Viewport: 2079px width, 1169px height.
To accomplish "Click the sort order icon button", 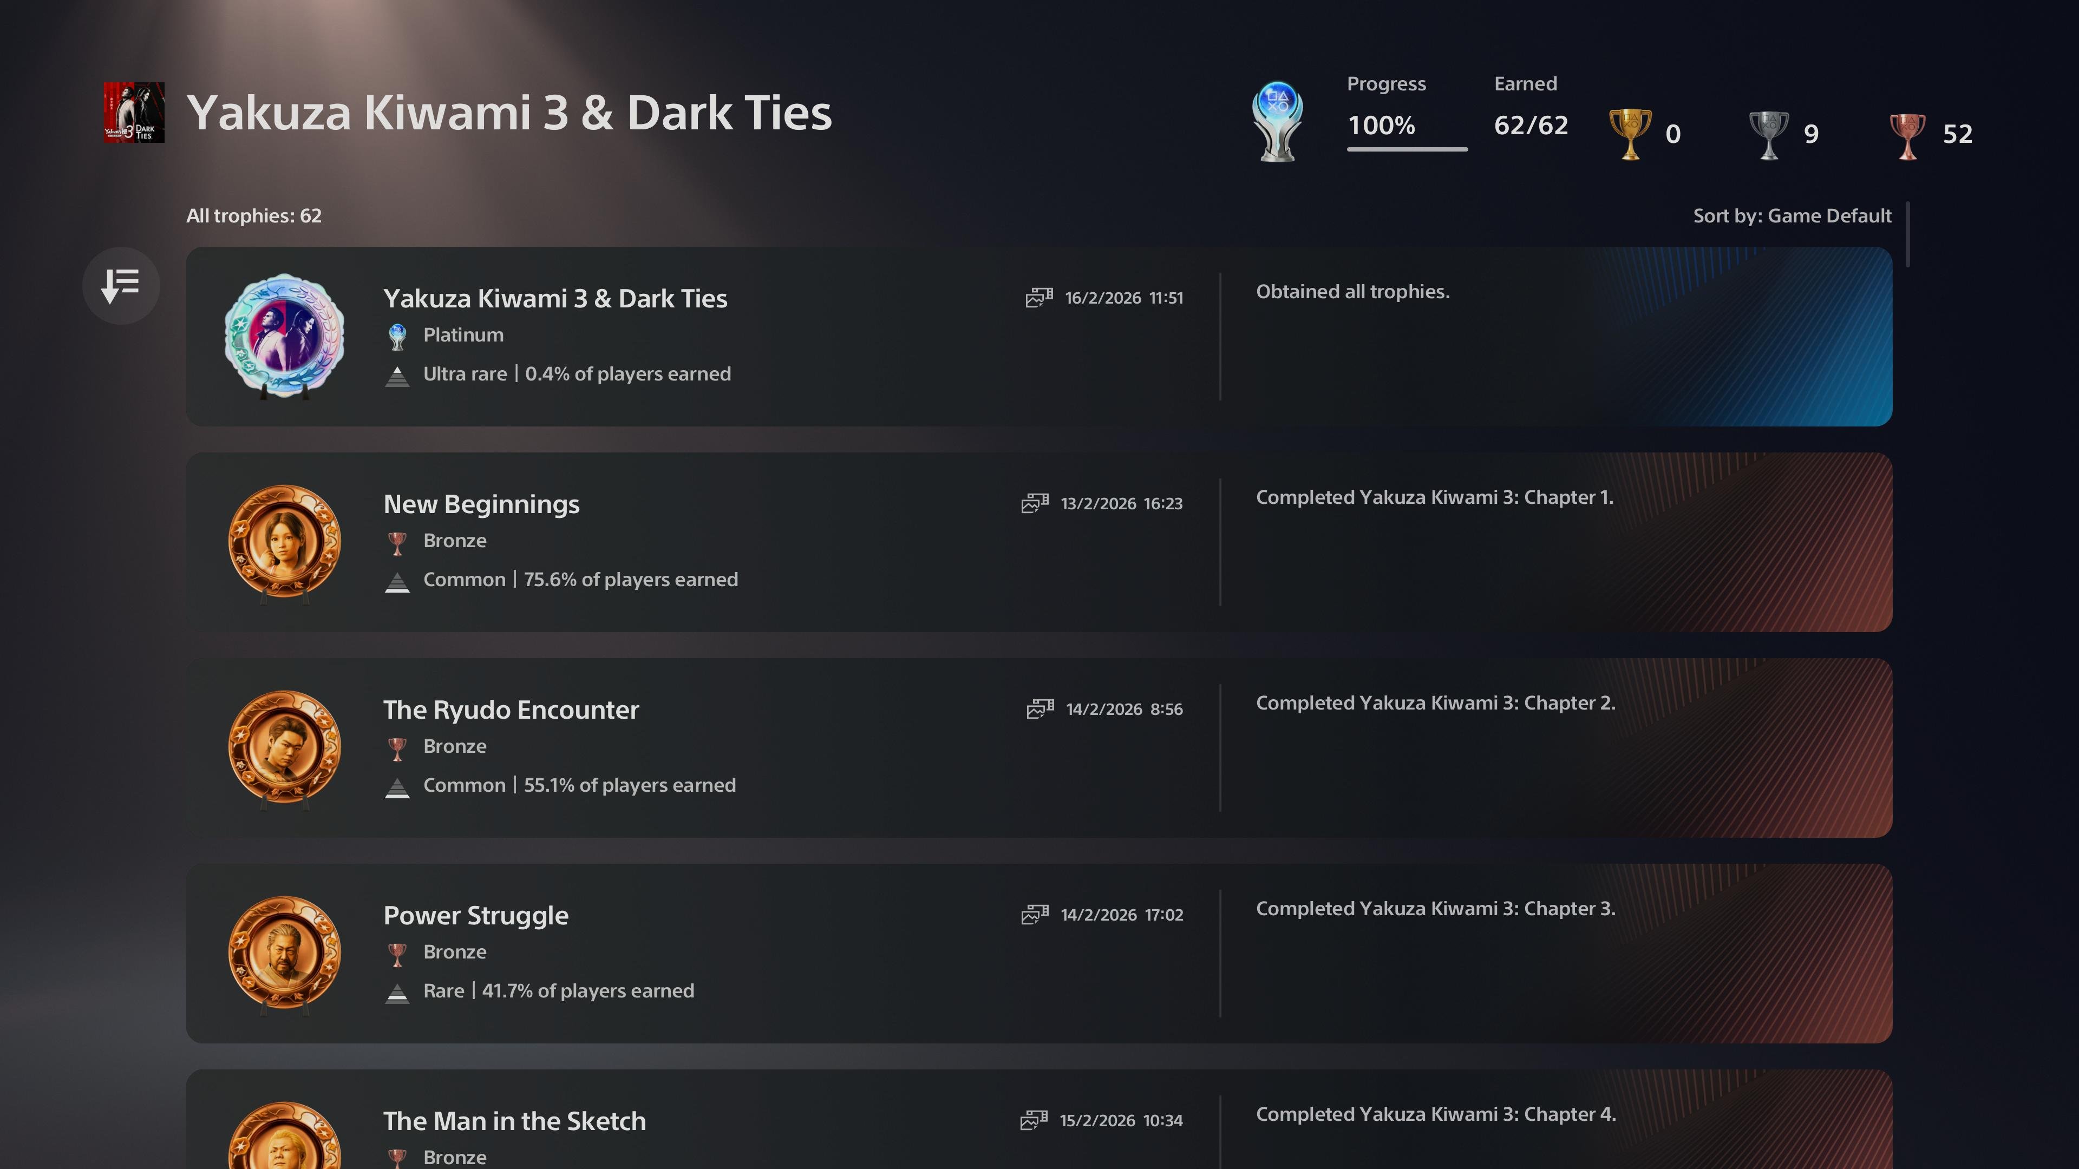I will pyautogui.click(x=121, y=286).
